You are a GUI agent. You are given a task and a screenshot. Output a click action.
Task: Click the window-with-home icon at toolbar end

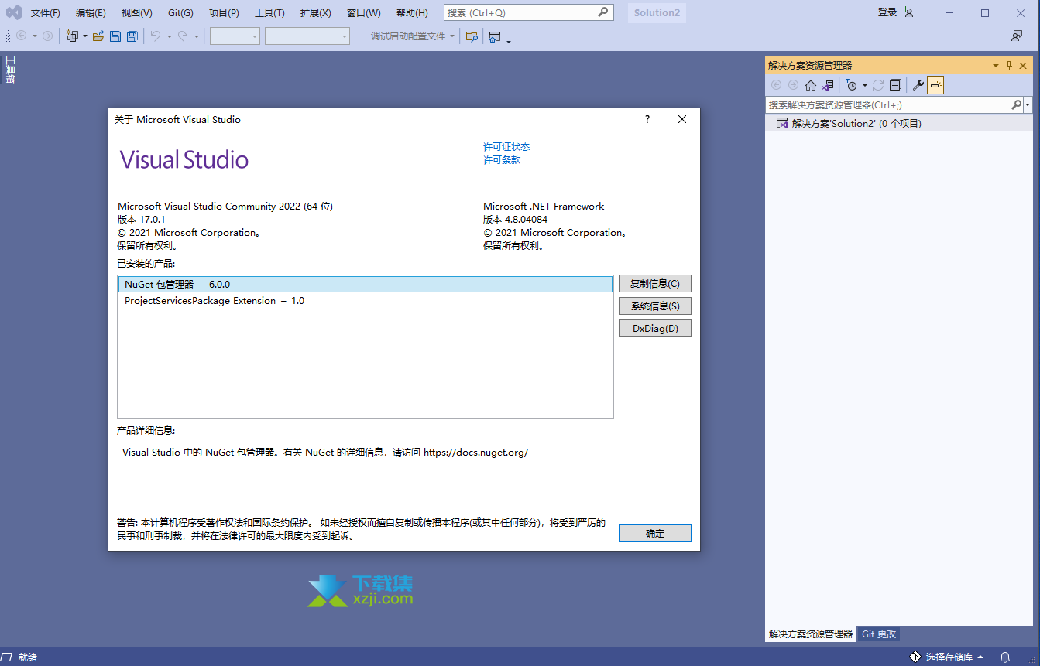(x=495, y=36)
